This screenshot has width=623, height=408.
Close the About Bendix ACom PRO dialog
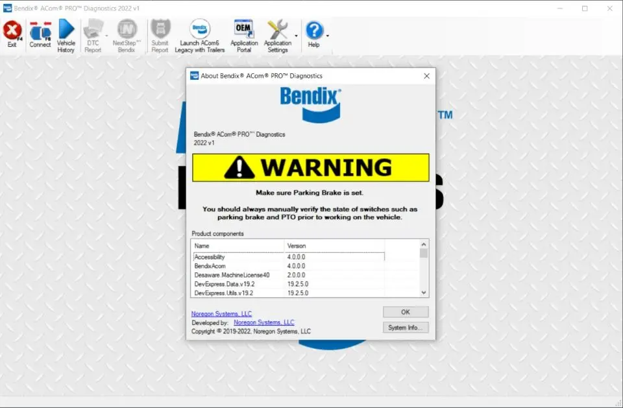[x=427, y=76]
